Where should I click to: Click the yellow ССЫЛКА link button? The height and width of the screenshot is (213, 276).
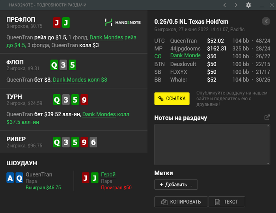pyautogui.click(x=172, y=99)
